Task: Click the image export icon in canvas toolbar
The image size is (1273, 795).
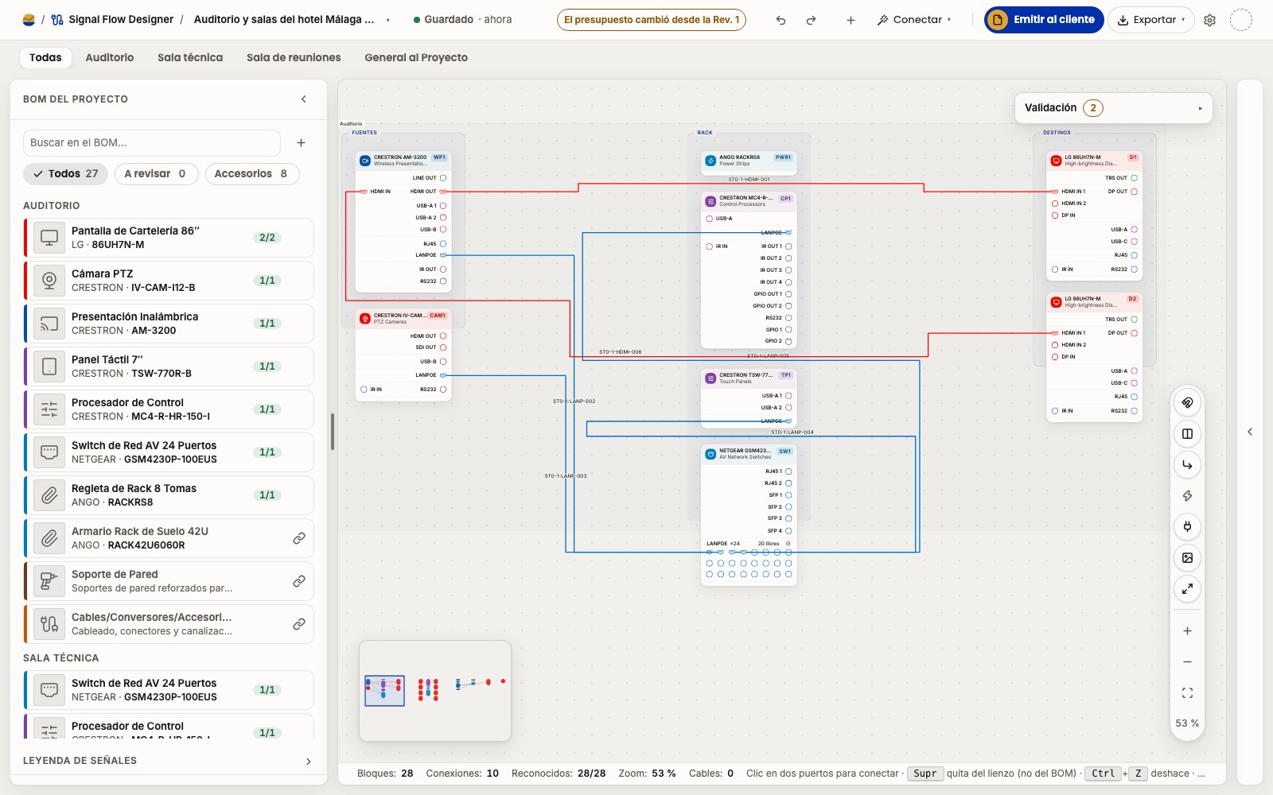Action: click(1187, 558)
